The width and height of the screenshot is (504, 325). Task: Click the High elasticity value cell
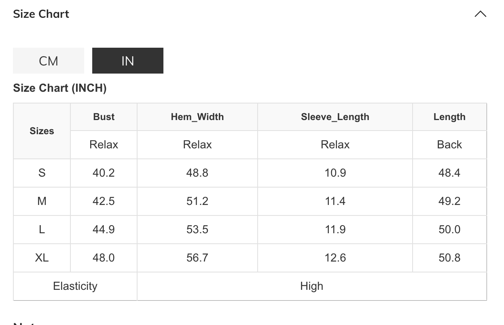click(311, 286)
